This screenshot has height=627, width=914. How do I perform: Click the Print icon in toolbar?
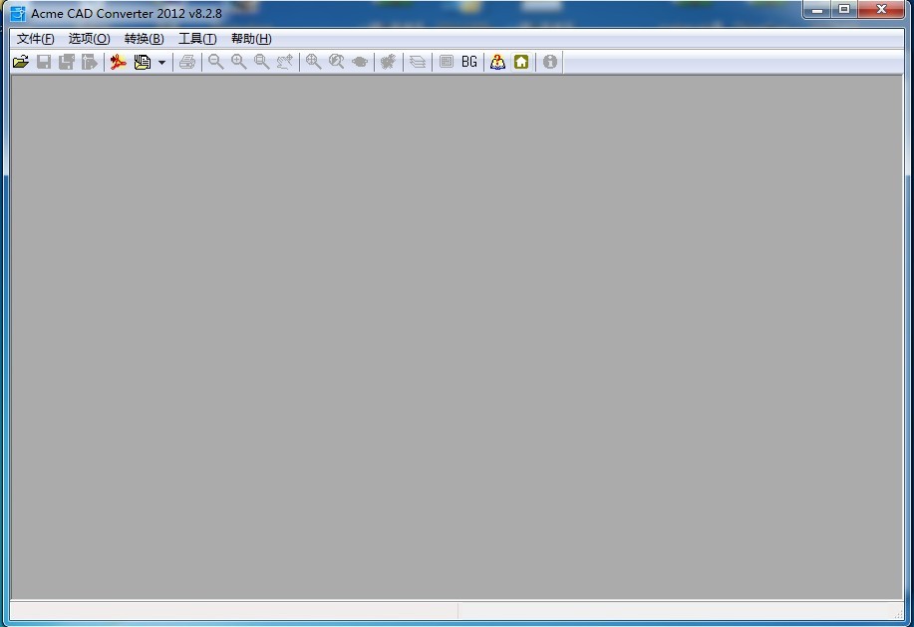[187, 62]
